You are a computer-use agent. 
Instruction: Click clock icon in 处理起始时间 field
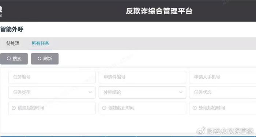tap(195, 108)
